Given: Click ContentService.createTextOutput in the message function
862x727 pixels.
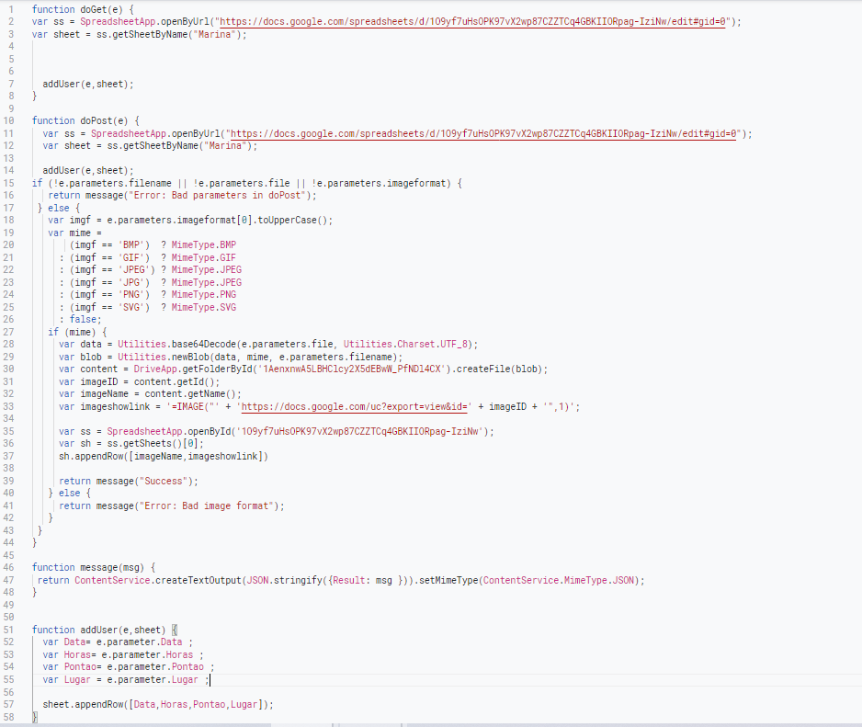Looking at the screenshot, I should coord(157,580).
